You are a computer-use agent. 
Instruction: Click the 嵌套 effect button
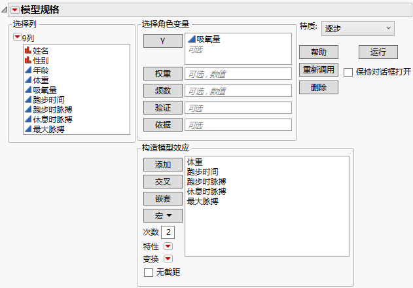pyautogui.click(x=163, y=199)
